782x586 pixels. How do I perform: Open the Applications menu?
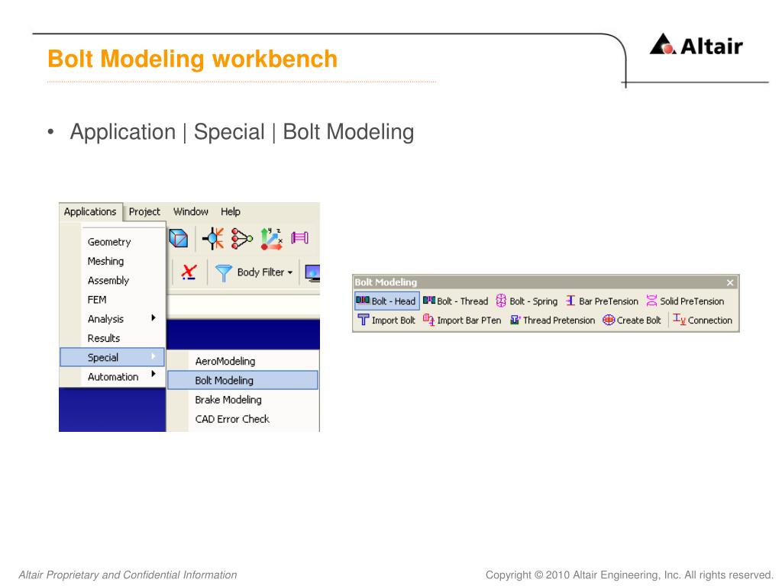90,212
